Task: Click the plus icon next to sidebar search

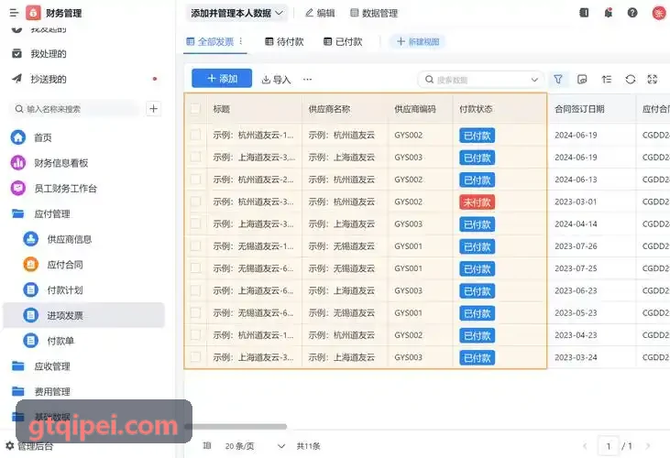Action: 153,109
